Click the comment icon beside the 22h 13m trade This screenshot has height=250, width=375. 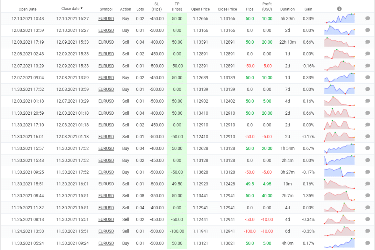[367, 42]
